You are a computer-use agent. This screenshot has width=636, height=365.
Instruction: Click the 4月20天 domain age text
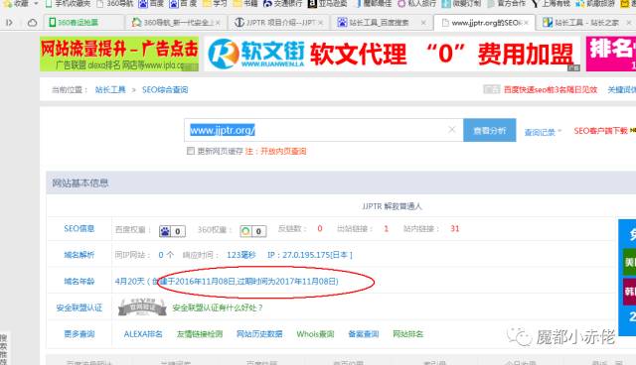(x=130, y=282)
